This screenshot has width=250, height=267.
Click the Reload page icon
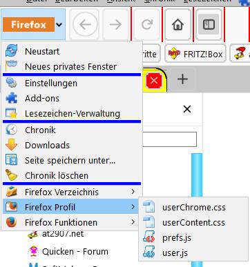pyautogui.click(x=147, y=25)
